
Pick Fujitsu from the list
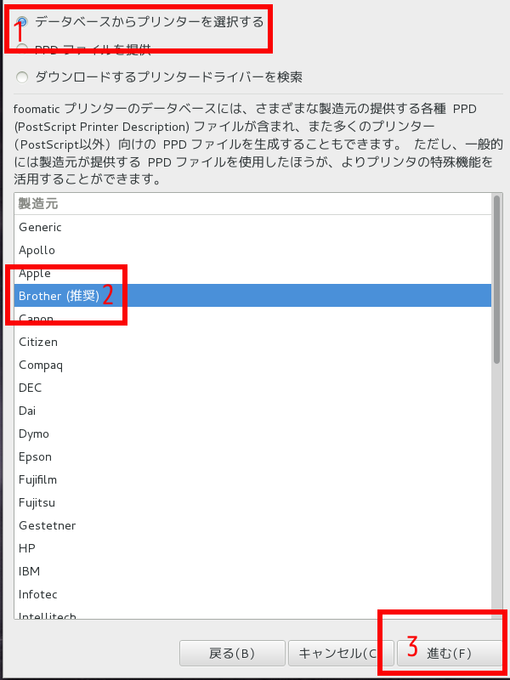pos(38,502)
